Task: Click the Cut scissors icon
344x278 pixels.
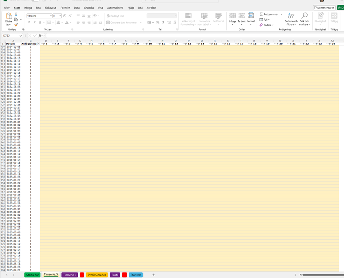Action: (16, 14)
